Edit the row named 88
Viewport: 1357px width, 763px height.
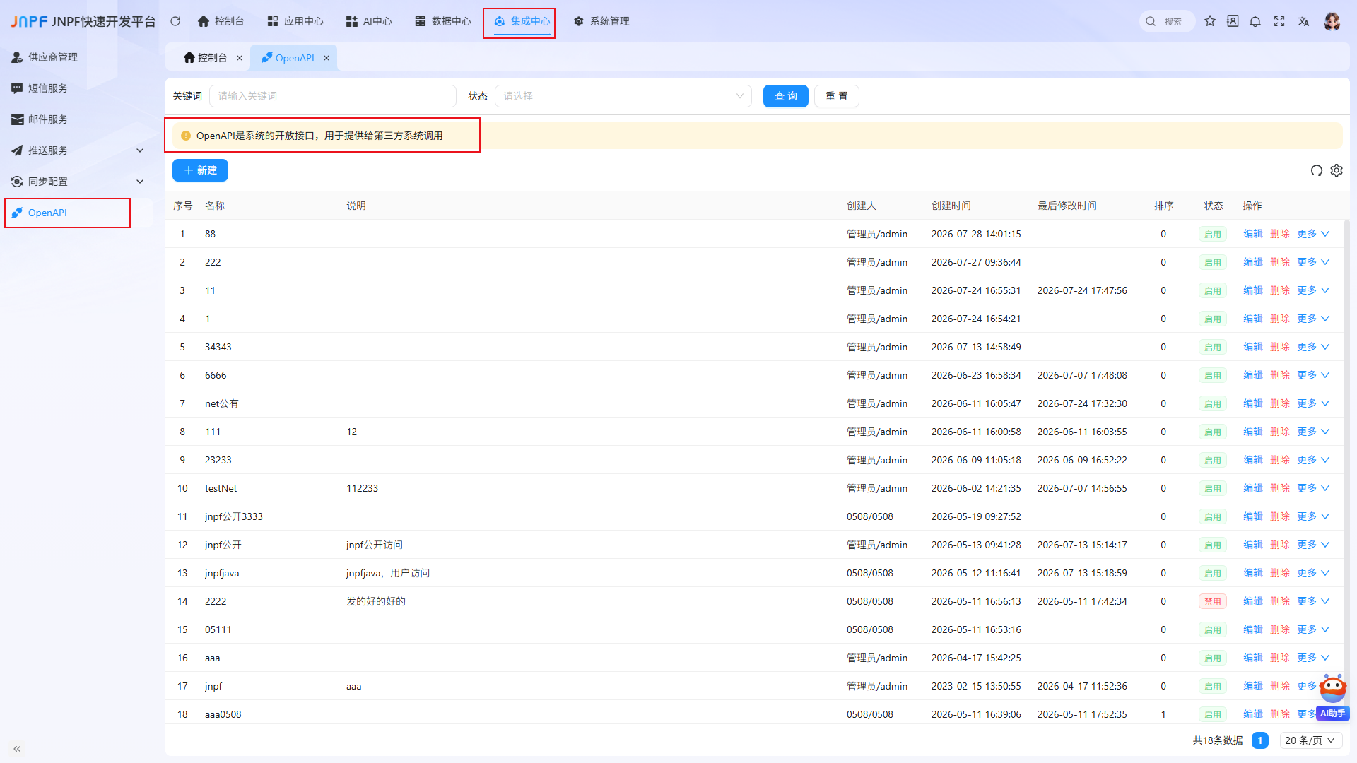pos(1252,234)
